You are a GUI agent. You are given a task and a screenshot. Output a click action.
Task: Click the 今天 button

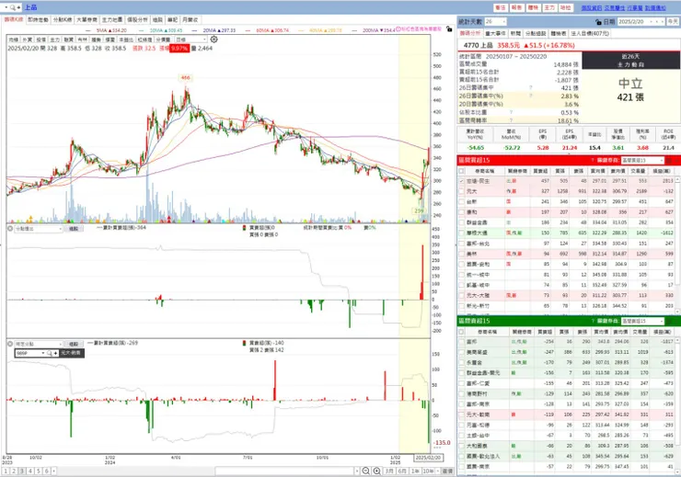click(x=673, y=22)
